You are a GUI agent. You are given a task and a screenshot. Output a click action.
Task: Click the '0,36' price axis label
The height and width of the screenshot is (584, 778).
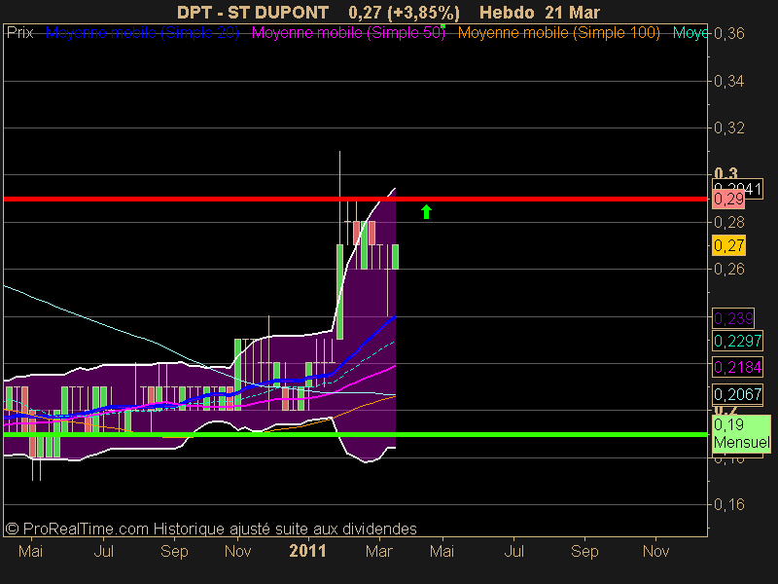click(x=728, y=33)
